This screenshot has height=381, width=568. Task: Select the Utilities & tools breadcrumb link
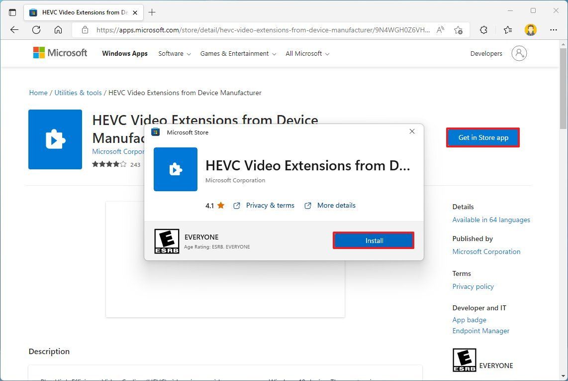[78, 93]
